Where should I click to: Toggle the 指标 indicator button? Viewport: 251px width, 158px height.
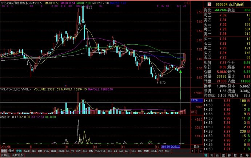4,150
